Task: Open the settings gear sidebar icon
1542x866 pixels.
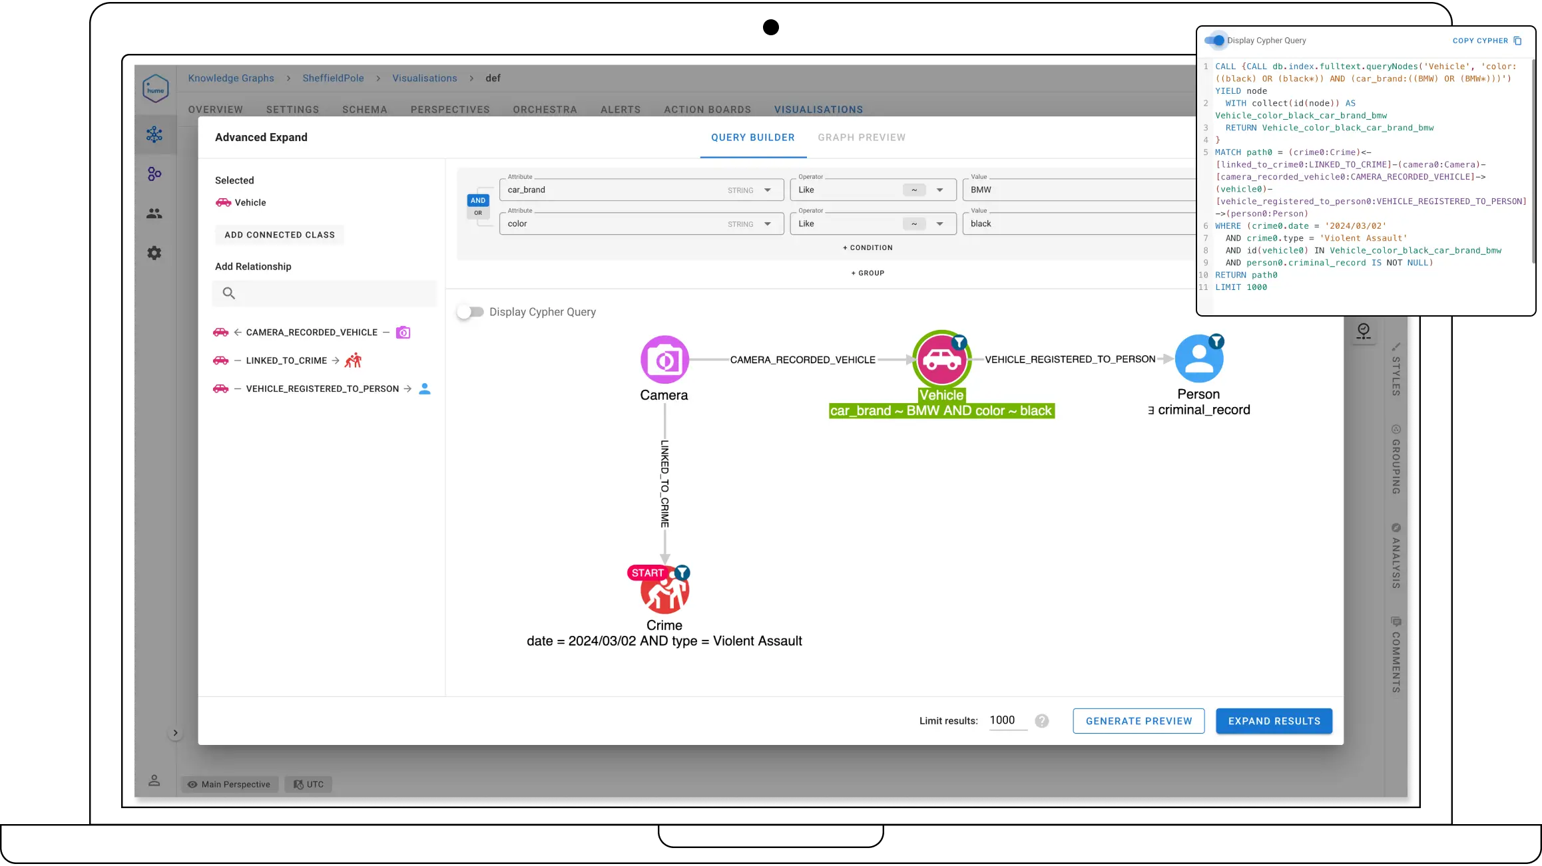Action: click(x=154, y=253)
